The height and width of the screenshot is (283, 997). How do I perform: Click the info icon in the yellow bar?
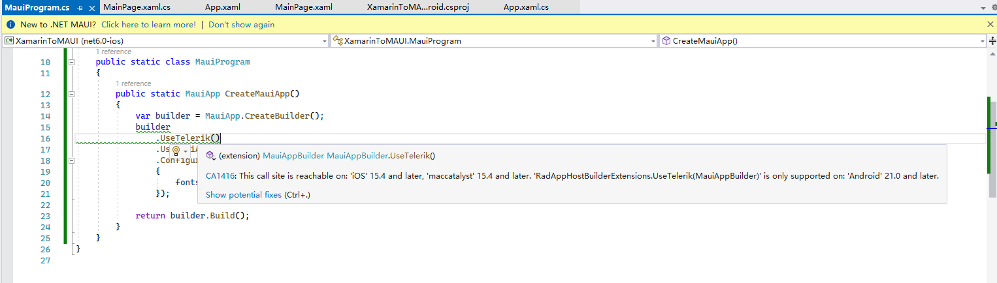pyautogui.click(x=10, y=25)
